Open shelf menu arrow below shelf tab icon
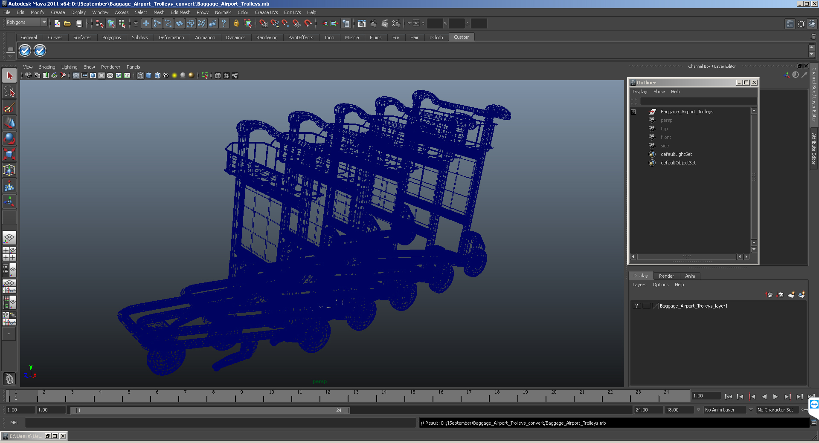Viewport: 819px width, 443px height. pos(10,56)
